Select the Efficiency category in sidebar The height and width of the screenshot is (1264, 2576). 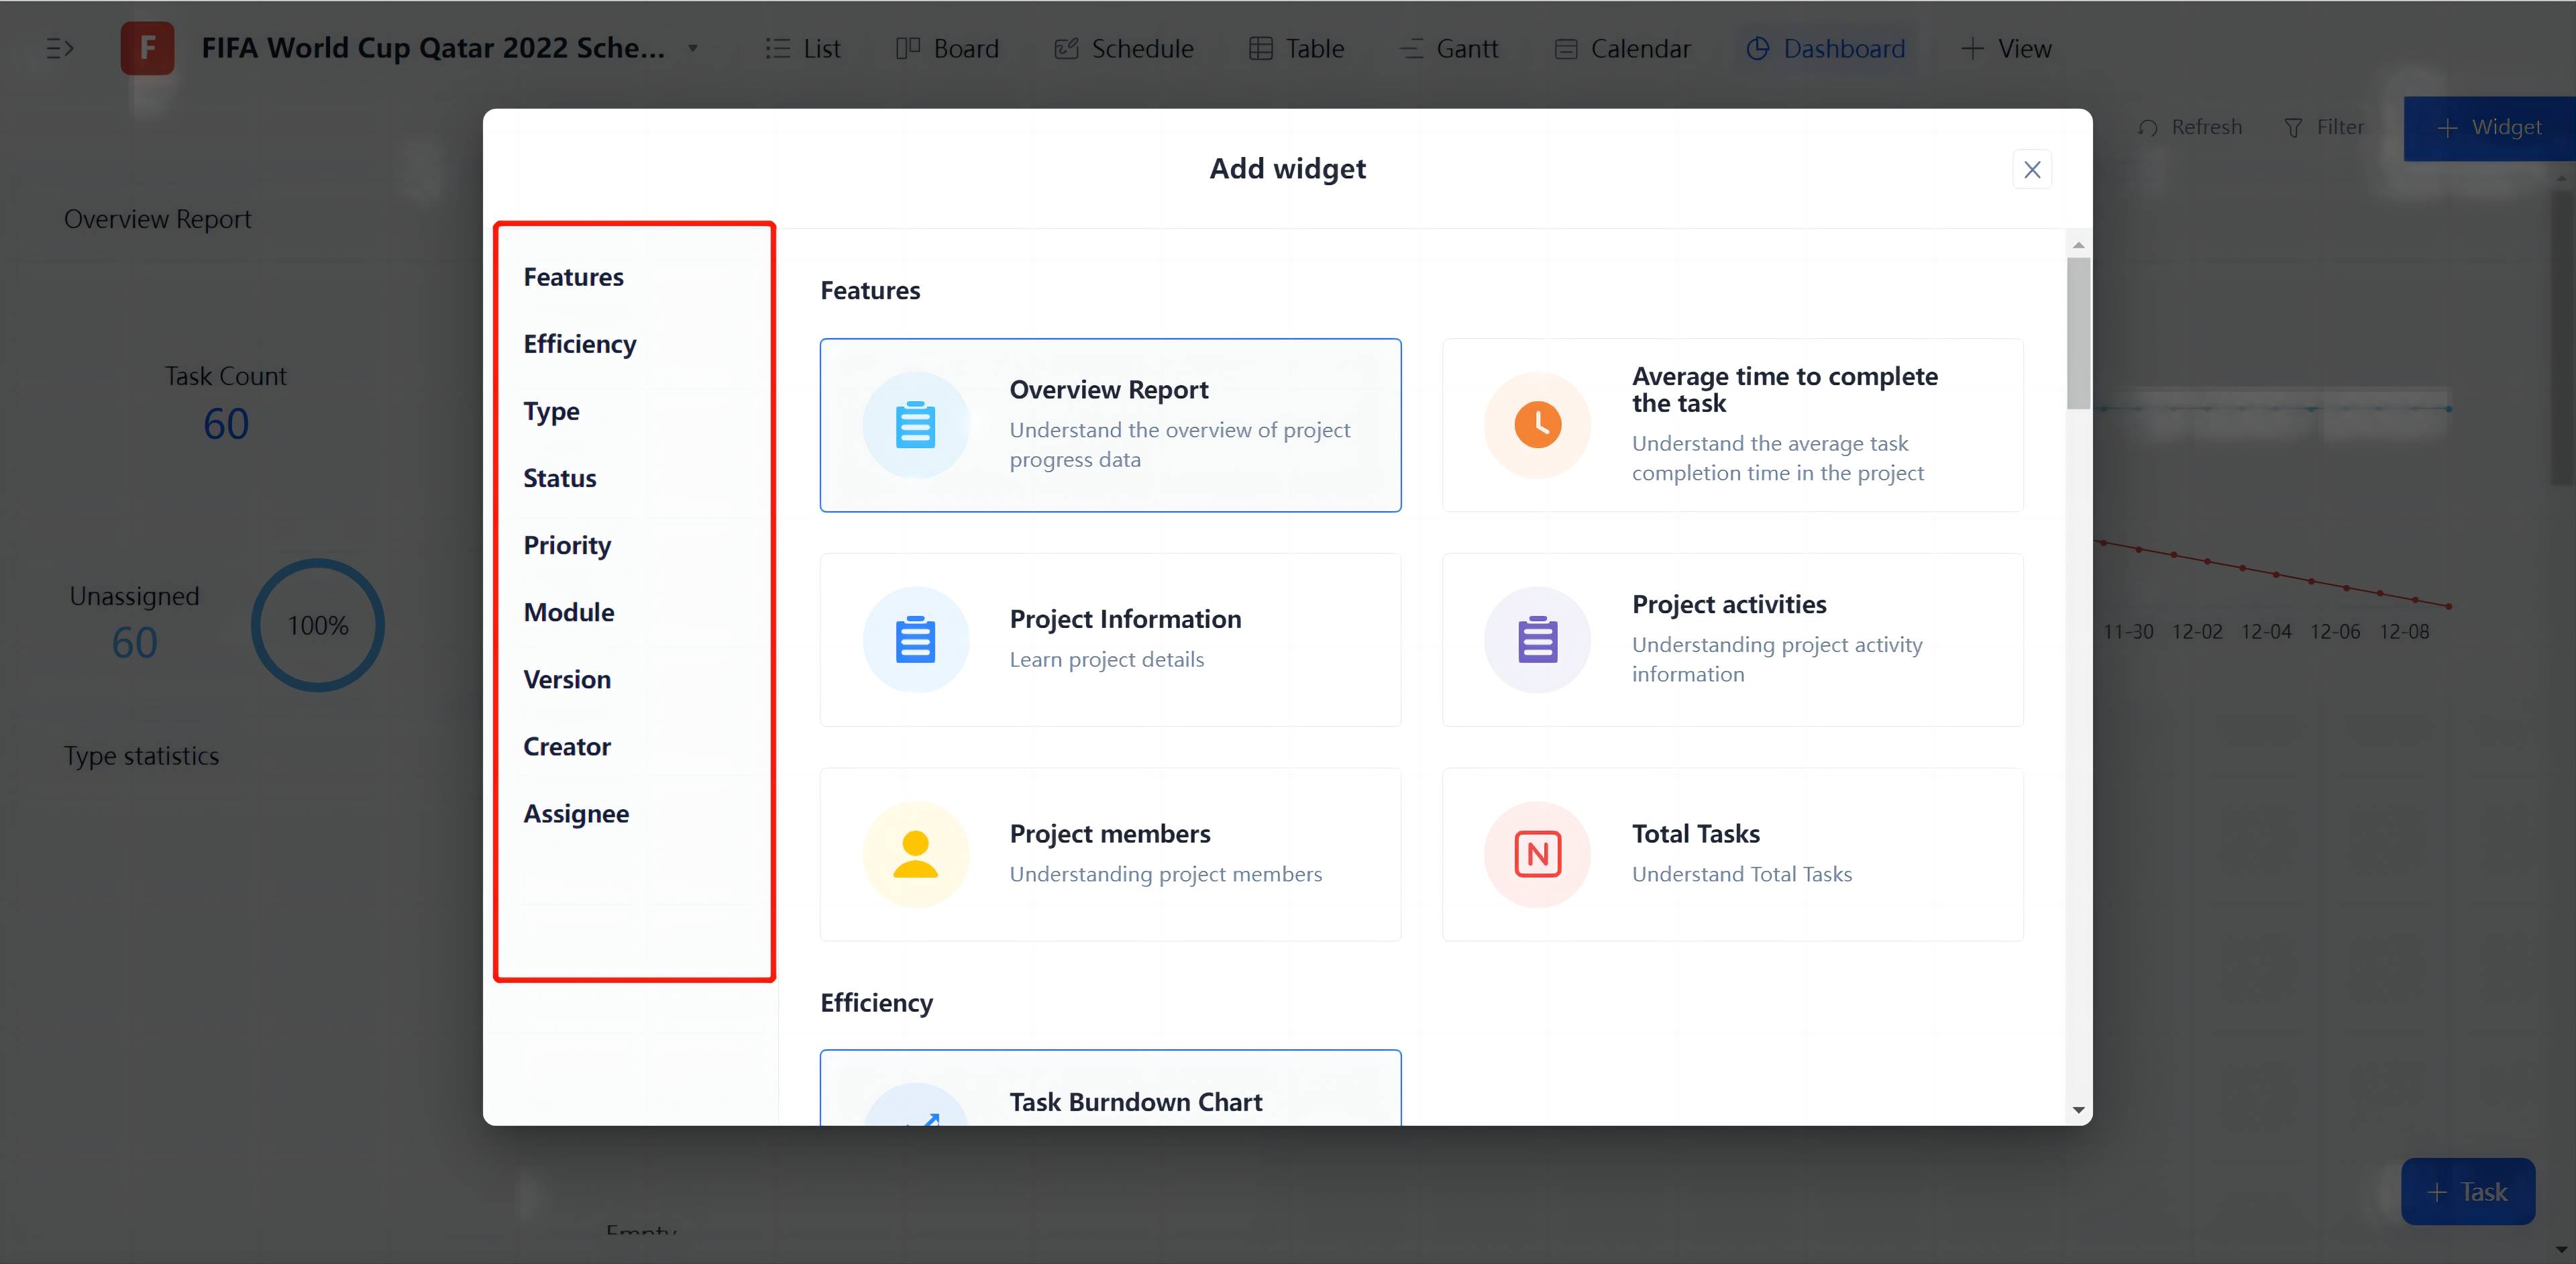(578, 344)
